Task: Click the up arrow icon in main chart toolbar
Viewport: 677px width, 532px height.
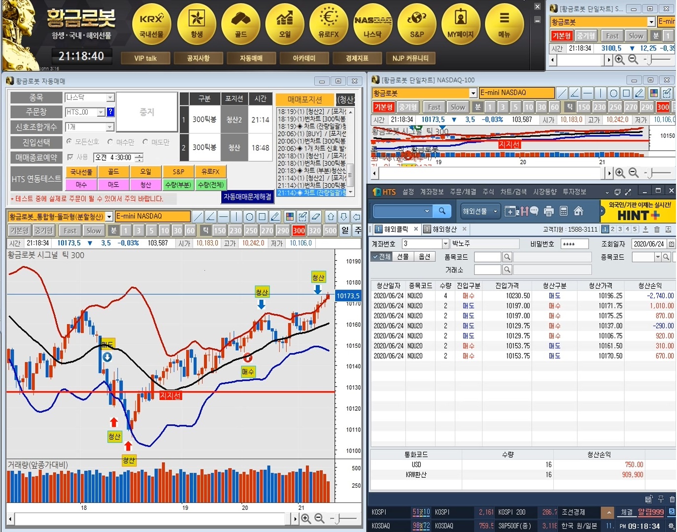Action: pyautogui.click(x=331, y=216)
